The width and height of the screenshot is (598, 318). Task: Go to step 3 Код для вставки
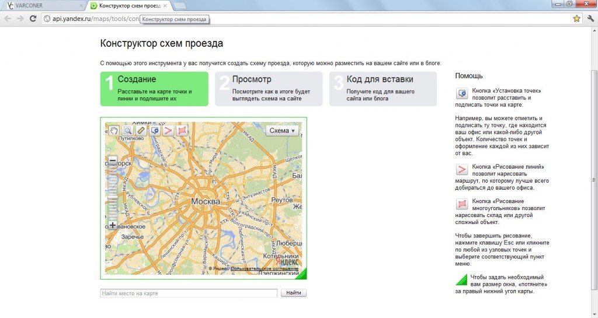pos(383,89)
